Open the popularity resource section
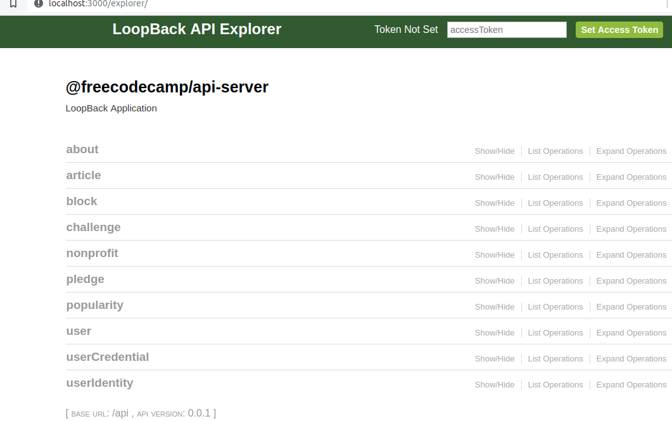This screenshot has height=421, width=672. [94, 305]
